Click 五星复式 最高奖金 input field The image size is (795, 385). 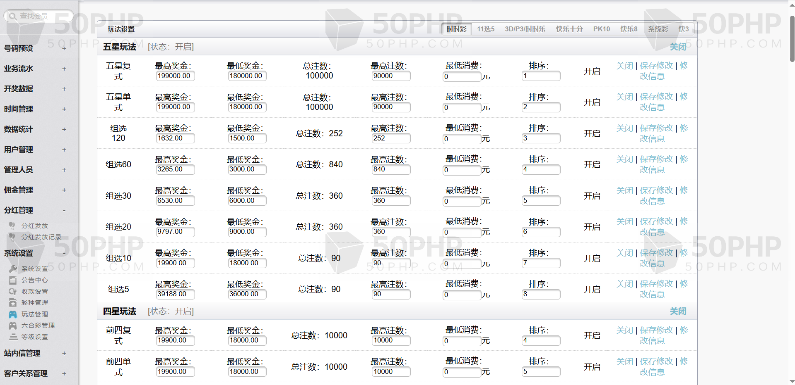(x=175, y=76)
